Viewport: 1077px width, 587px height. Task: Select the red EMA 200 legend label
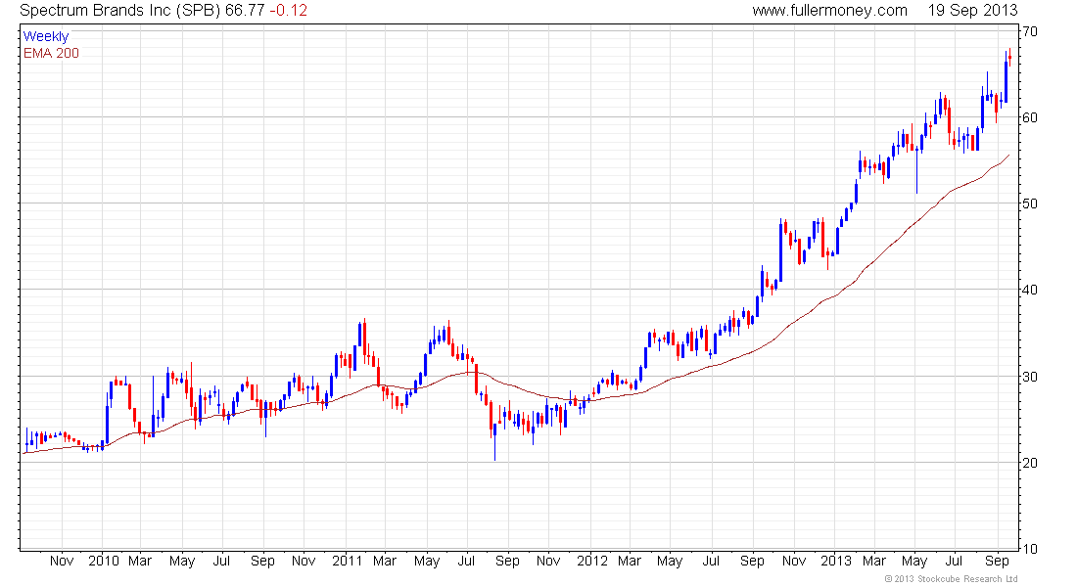pyautogui.click(x=51, y=53)
